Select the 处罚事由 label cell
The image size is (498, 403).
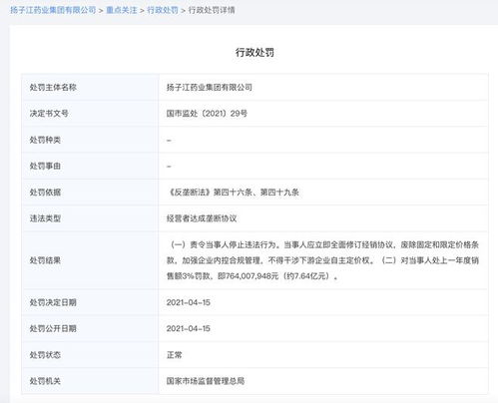click(x=90, y=166)
